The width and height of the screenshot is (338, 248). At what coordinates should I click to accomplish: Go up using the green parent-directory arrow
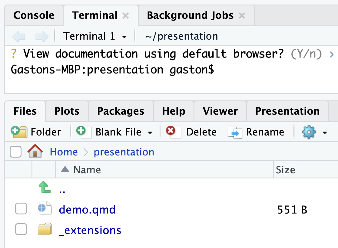pyautogui.click(x=45, y=187)
